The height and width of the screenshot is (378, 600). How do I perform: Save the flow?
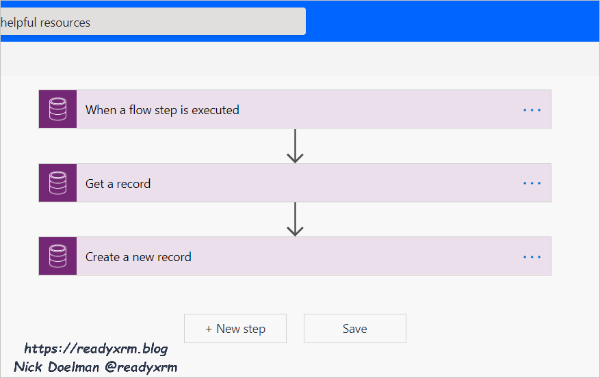(x=354, y=329)
